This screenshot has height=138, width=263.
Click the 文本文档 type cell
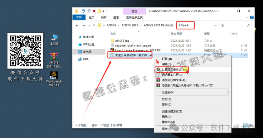210,45
